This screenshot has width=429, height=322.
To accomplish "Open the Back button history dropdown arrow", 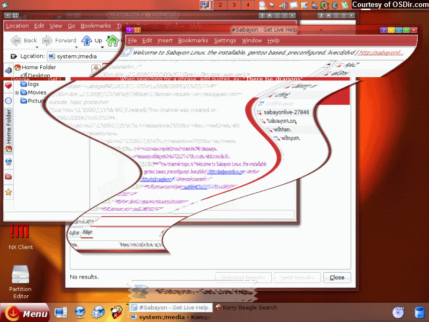I will [x=37, y=47].
